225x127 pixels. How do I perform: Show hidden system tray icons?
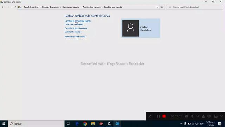(181, 124)
